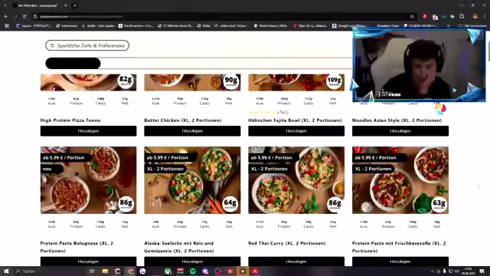Open the notification center icon

pyautogui.click(x=482, y=271)
